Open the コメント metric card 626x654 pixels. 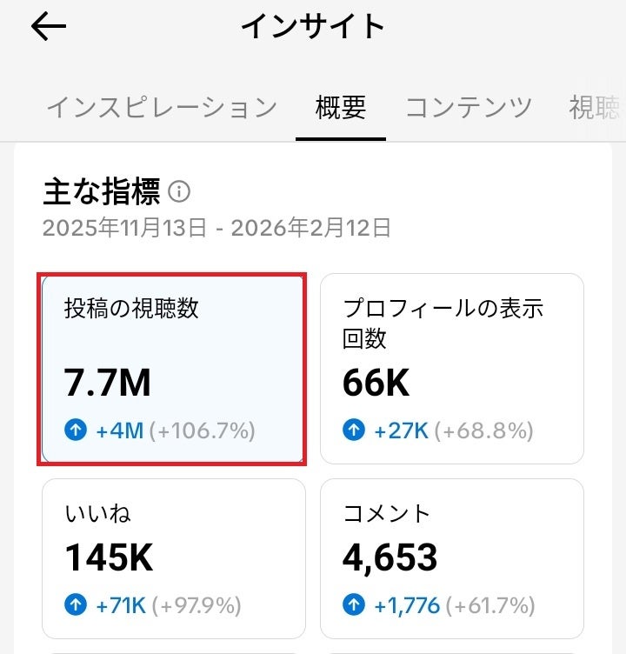pyautogui.click(x=451, y=558)
